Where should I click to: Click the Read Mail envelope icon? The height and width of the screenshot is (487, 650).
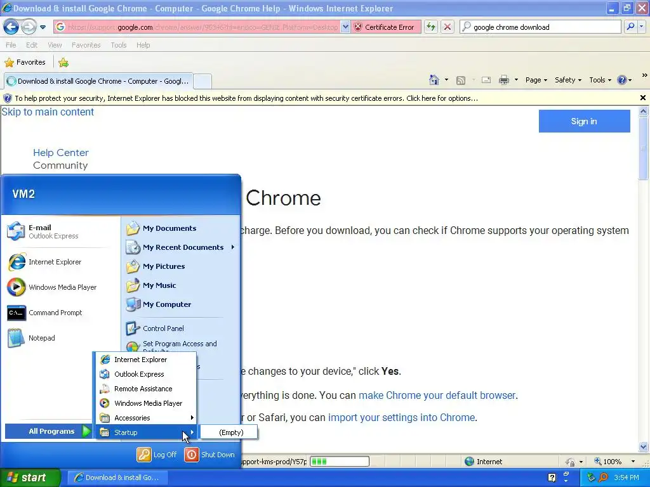(486, 81)
